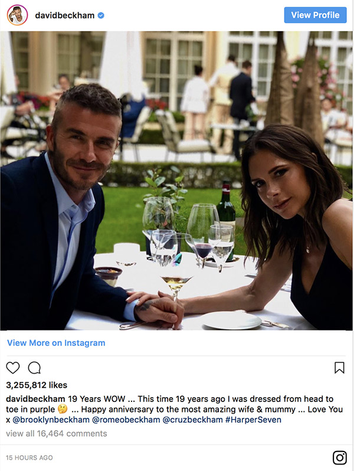Viewport: 354px width, 471px height.
Task: Like the post with the heart icon
Action: (x=13, y=368)
